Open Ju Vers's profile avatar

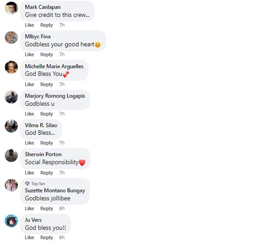[x=11, y=221]
